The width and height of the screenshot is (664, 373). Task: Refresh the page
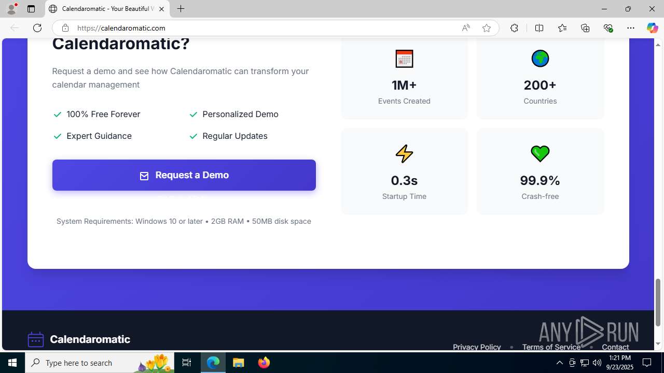tap(37, 28)
